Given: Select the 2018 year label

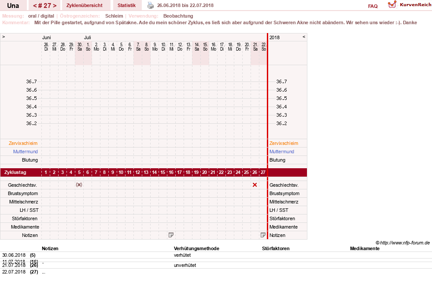Looking at the screenshot, I should click(274, 37).
